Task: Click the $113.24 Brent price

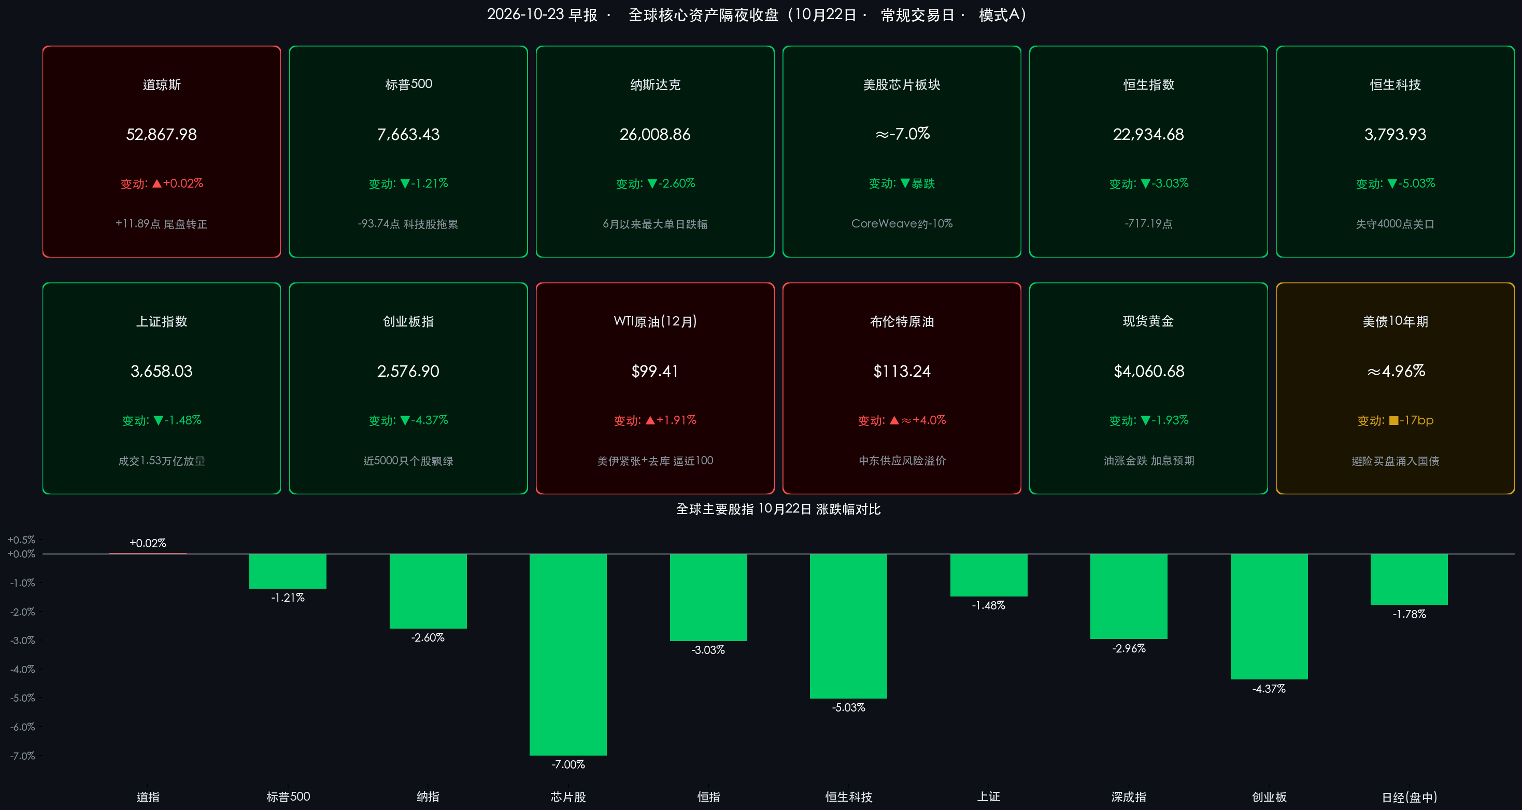Action: pyautogui.click(x=902, y=371)
